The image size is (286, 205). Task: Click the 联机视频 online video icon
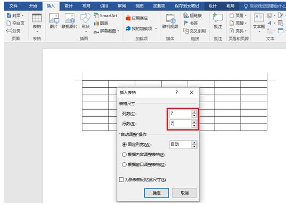pyautogui.click(x=171, y=19)
